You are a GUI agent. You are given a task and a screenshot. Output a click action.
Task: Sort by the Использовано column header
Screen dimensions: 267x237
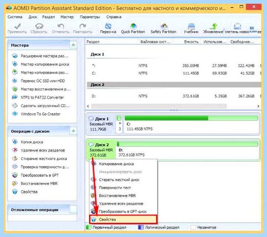215,42
